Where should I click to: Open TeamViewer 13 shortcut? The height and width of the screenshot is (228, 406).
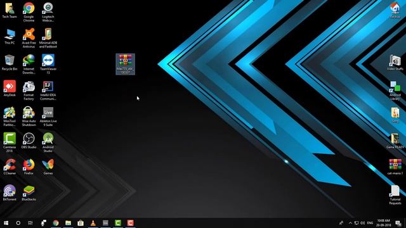(x=48, y=64)
